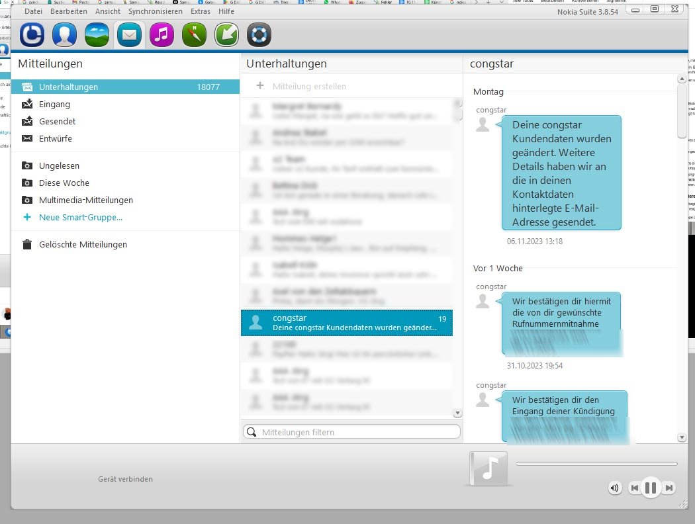The height and width of the screenshot is (524, 695).
Task: Click the message pane scrollbar thumb
Action: pyautogui.click(x=682, y=110)
